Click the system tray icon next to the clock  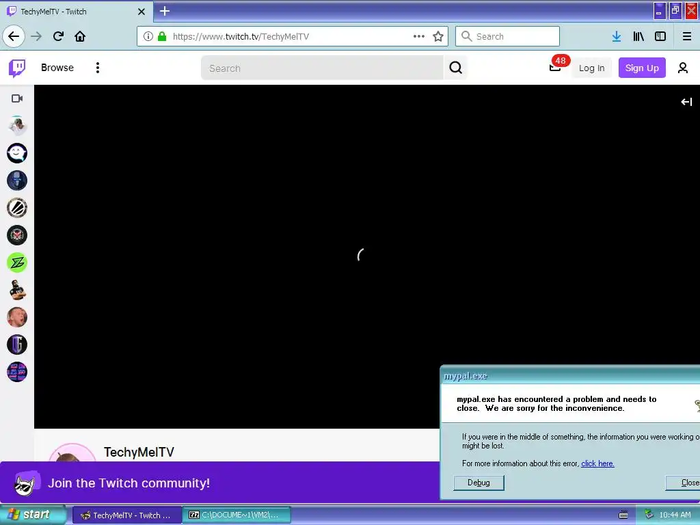tap(649, 515)
